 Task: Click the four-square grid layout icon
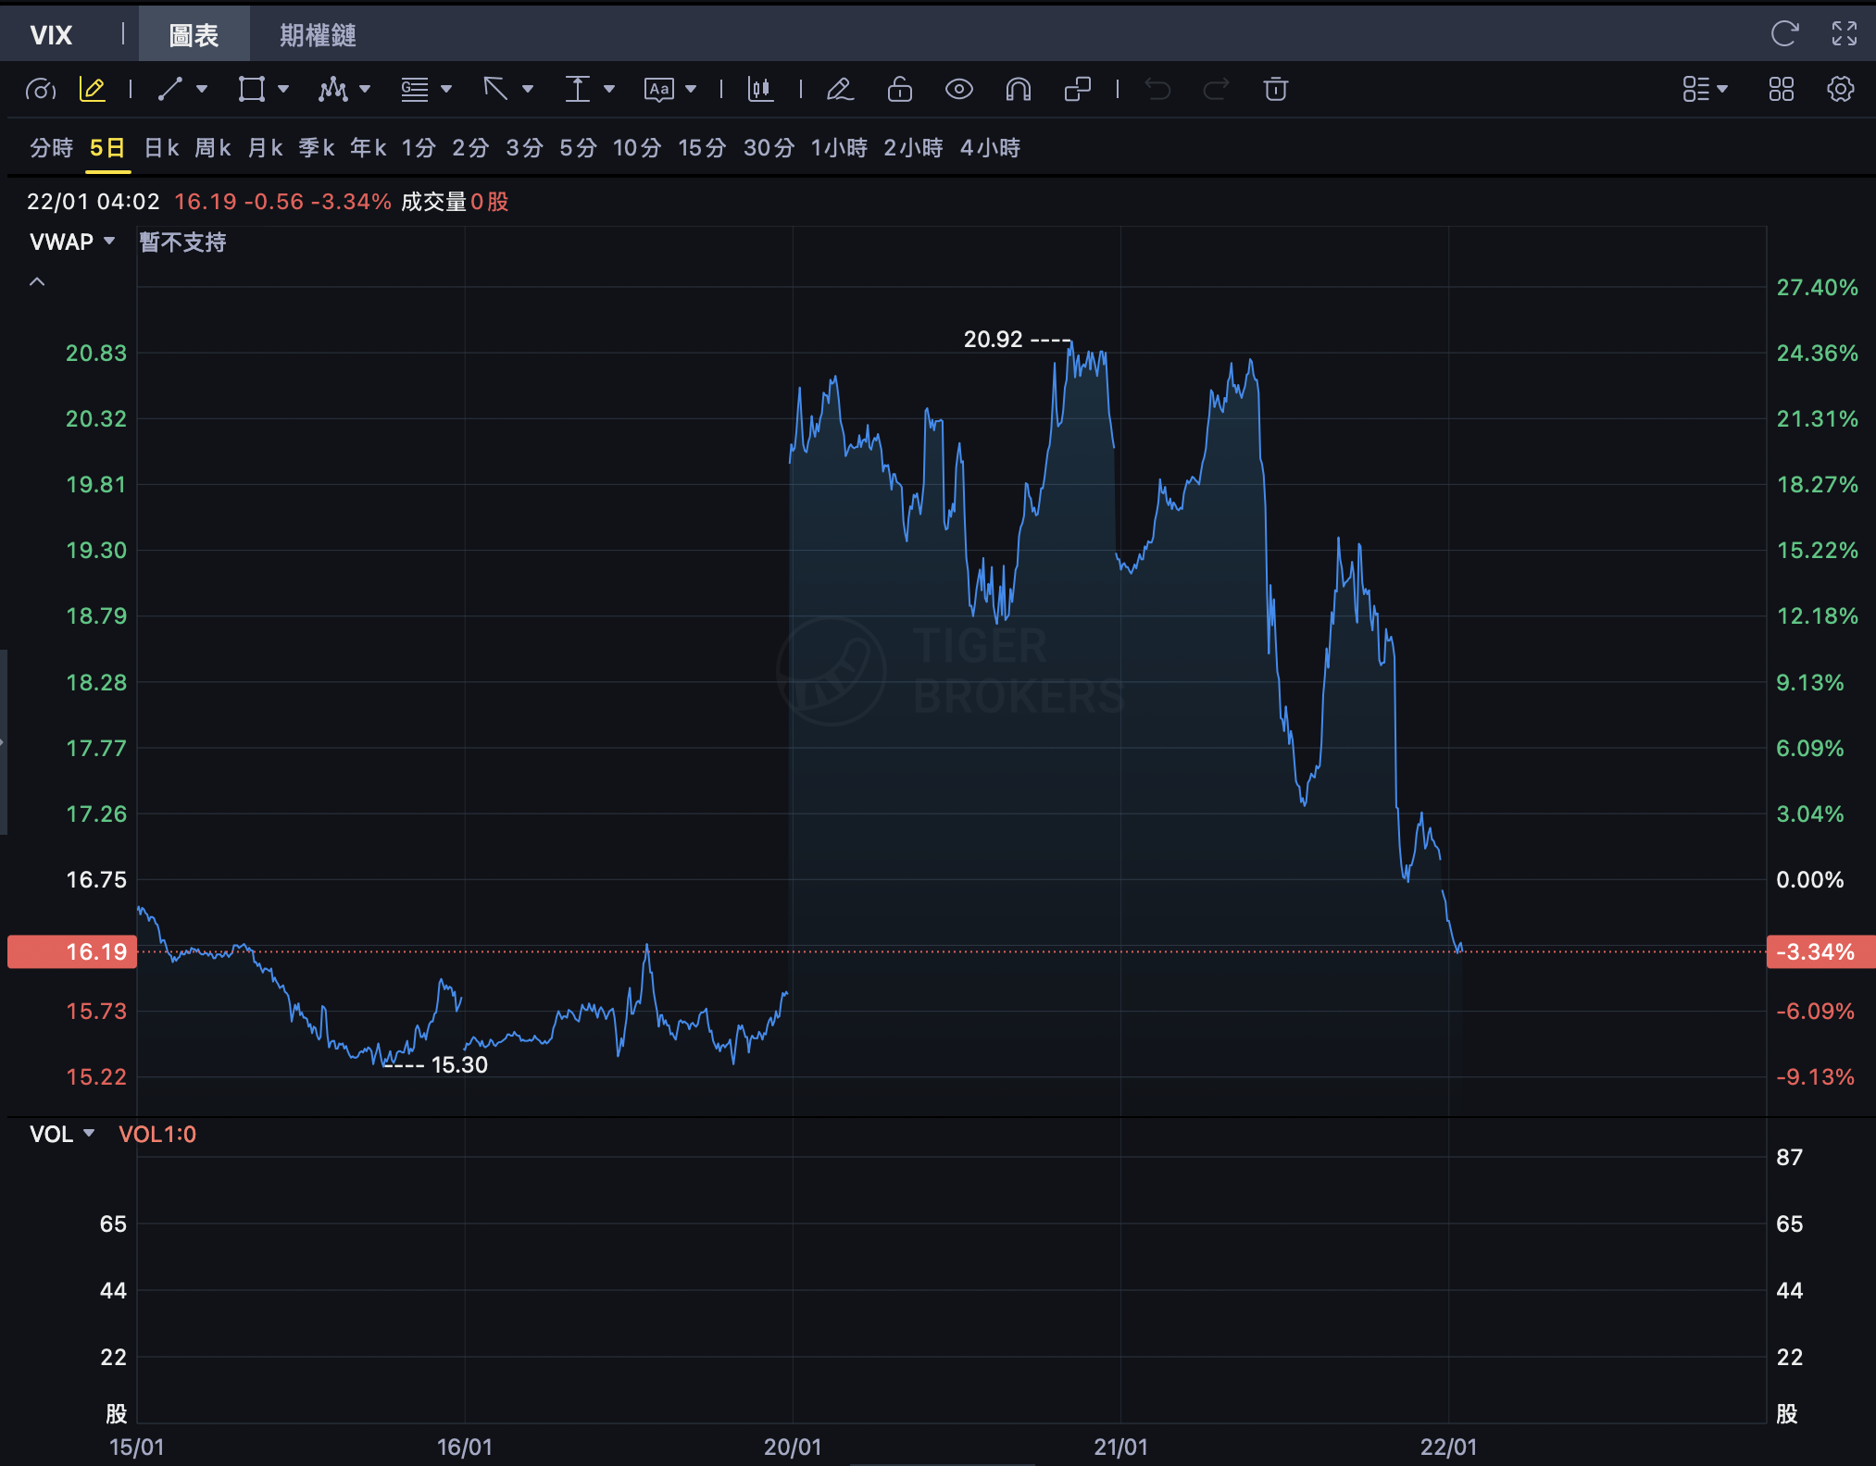tap(1781, 89)
